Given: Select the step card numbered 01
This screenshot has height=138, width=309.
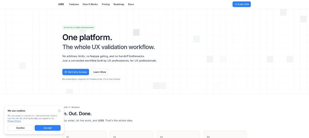Looking at the screenshot, I should point(84,134).
